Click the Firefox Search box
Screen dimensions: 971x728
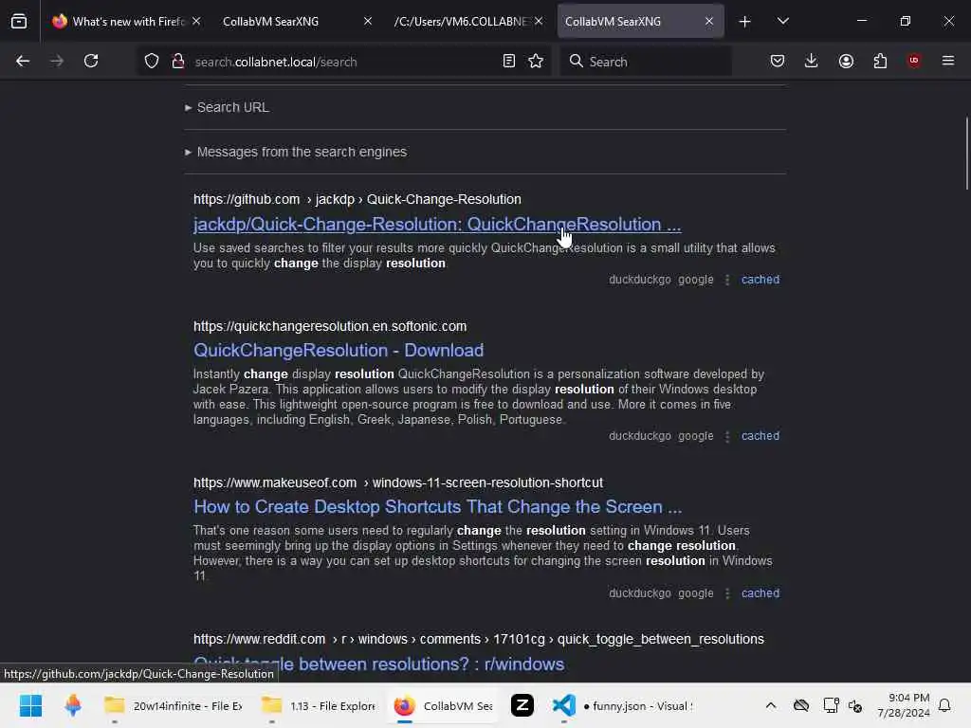click(647, 62)
